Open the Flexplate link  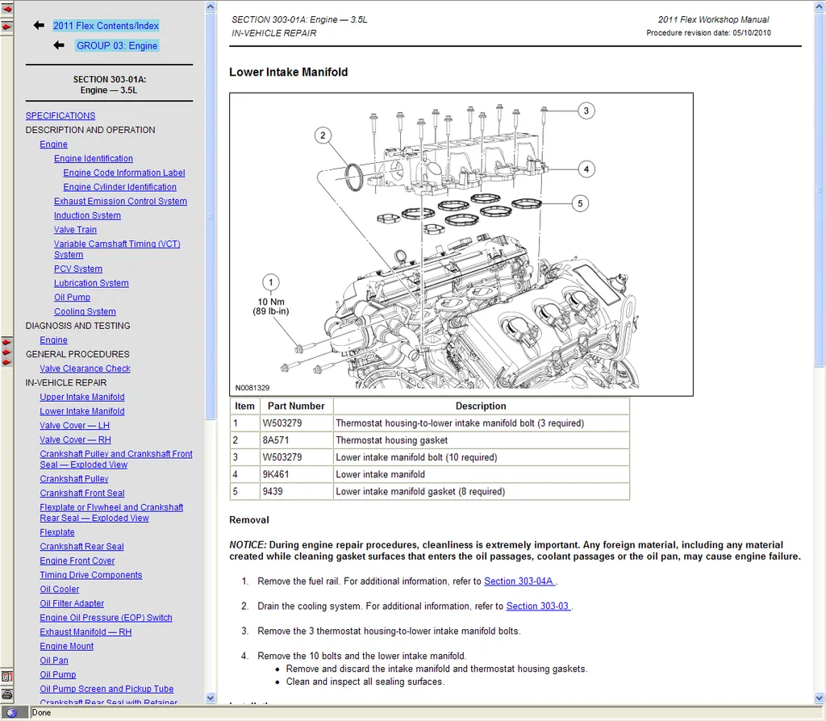pyautogui.click(x=57, y=532)
